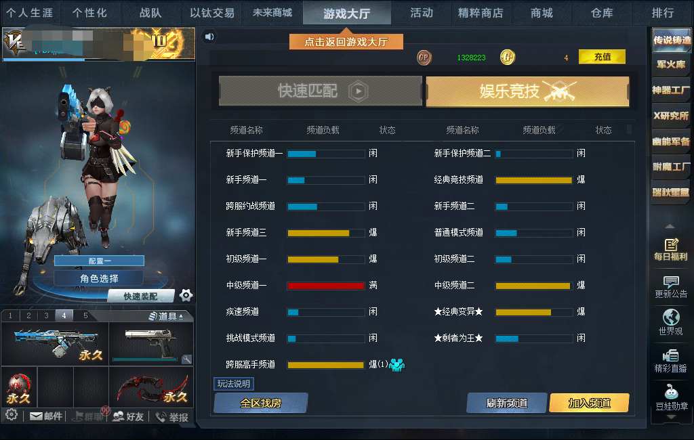The image size is (694, 440).
Task: Switch to the 商城 tab
Action: [x=542, y=13]
